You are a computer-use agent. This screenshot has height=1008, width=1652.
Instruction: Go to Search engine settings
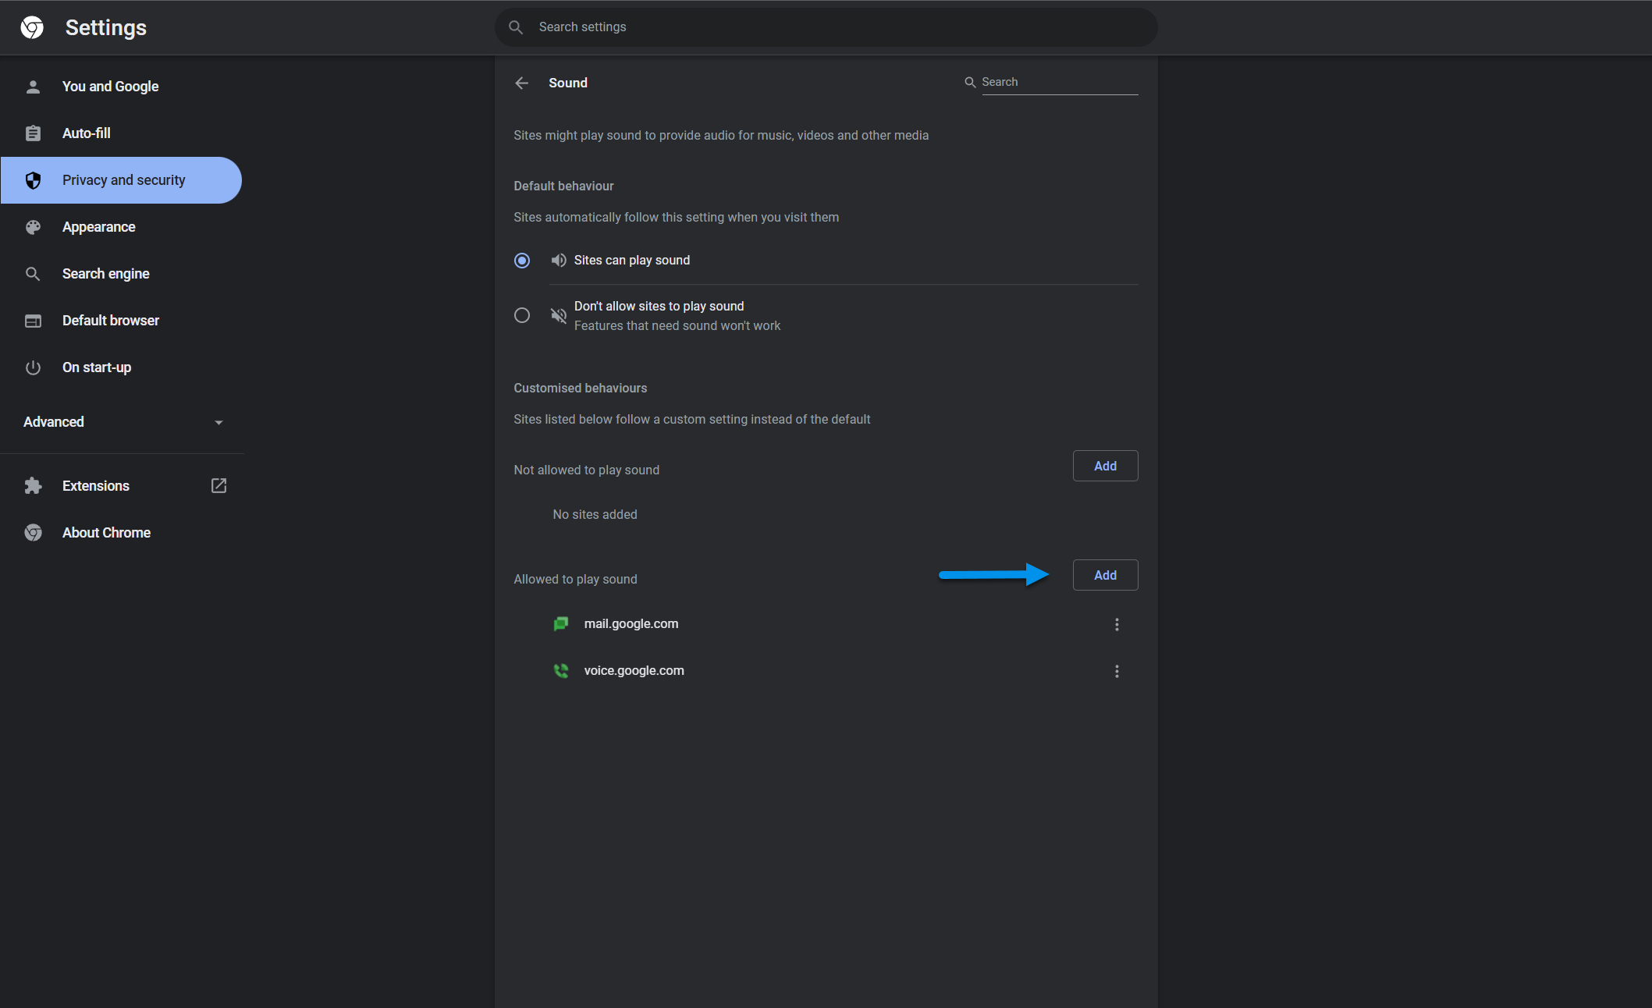click(121, 274)
